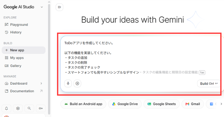This screenshot has height=117, width=224.
Task: Click the greyed suggestion 'タスクの編集機能と期限日の設定機能'
Action: click(x=170, y=72)
